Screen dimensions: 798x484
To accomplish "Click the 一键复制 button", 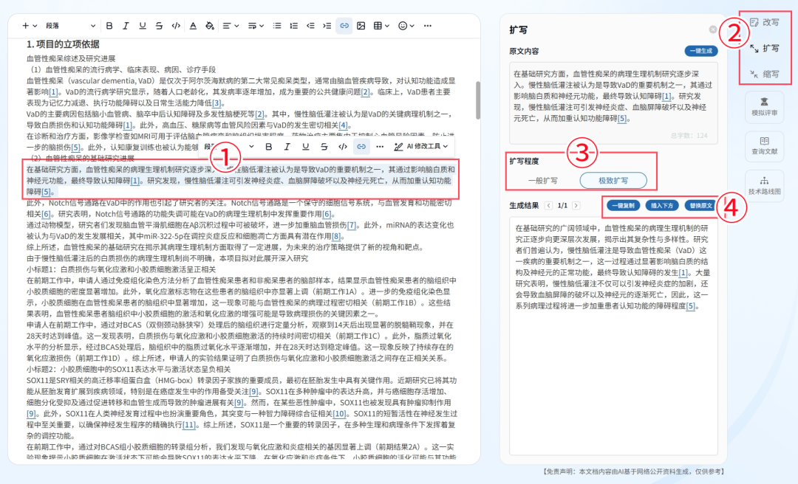I will pyautogui.click(x=623, y=205).
